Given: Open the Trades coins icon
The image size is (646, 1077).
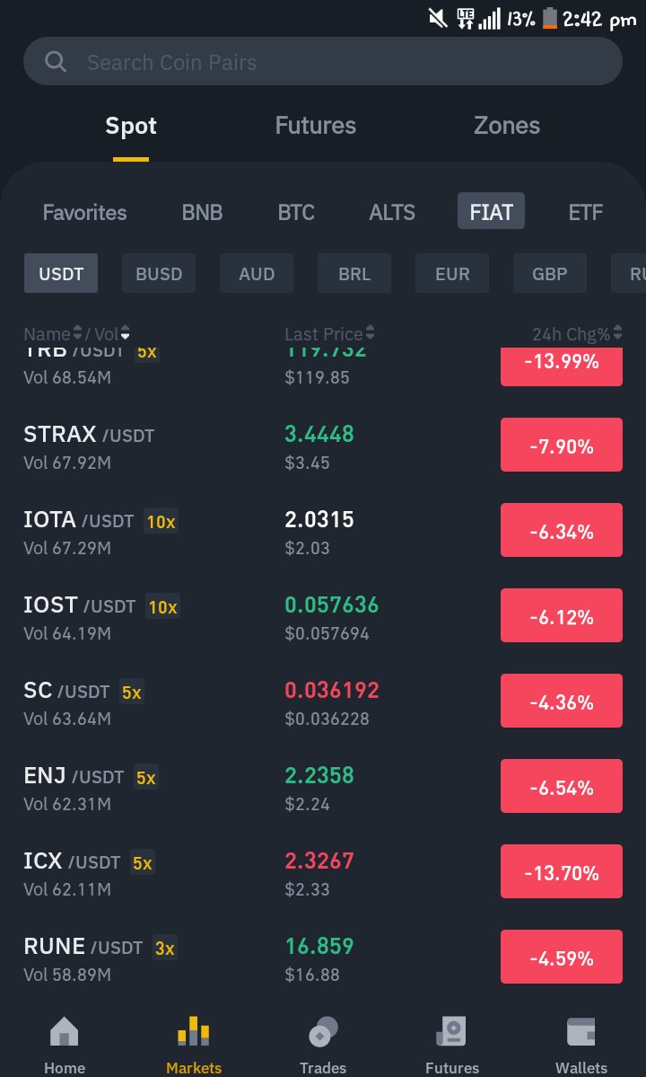Looking at the screenshot, I should 323,1031.
